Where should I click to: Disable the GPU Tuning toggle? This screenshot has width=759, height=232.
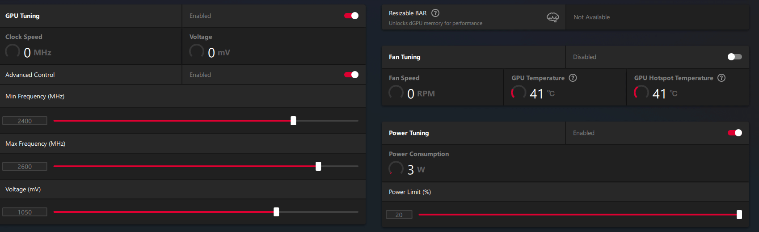[x=351, y=16]
